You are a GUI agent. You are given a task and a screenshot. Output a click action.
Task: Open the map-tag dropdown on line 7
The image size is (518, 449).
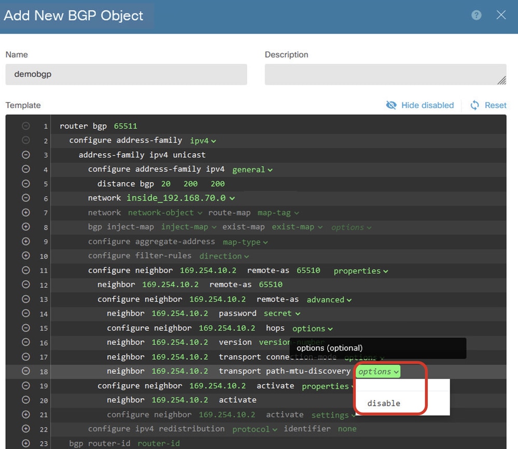pos(278,213)
